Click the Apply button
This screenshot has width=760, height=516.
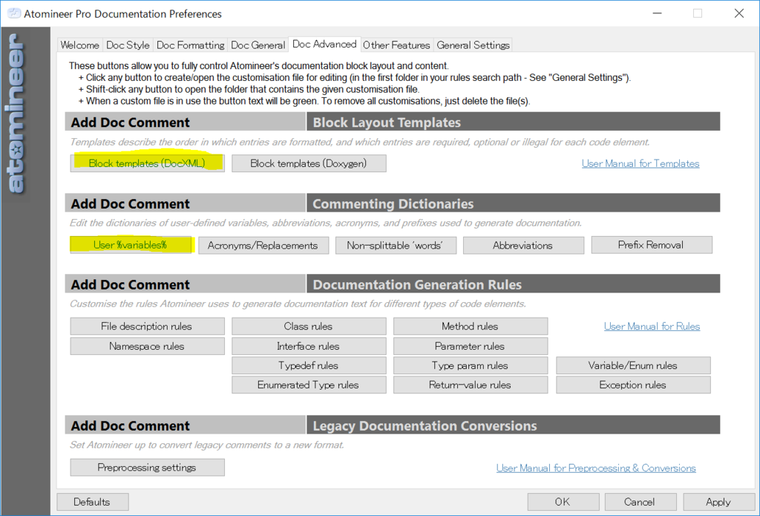(x=718, y=502)
